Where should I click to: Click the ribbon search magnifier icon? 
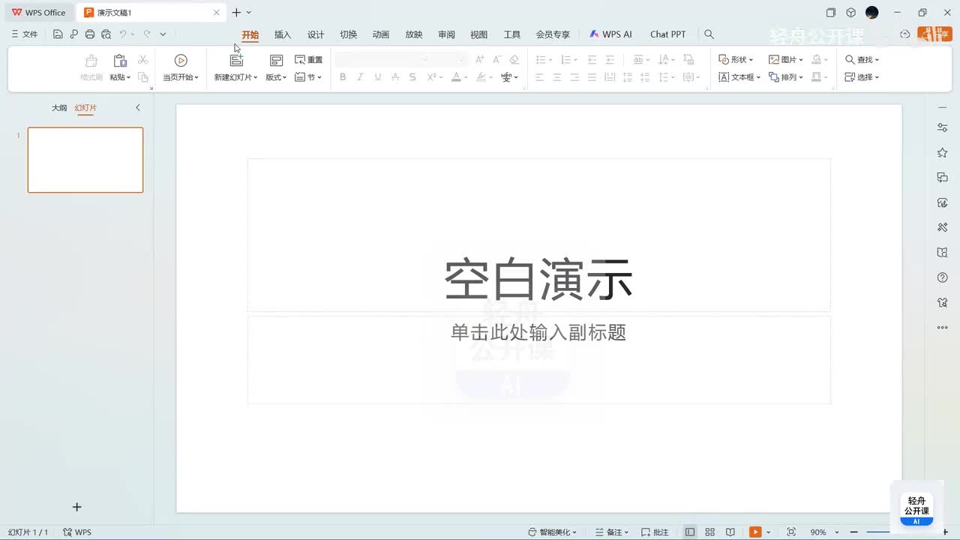click(x=709, y=34)
